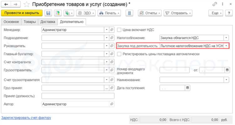Open the Счет грузоотправителя record icon
The height and width of the screenshot is (125, 235).
(x=112, y=80)
